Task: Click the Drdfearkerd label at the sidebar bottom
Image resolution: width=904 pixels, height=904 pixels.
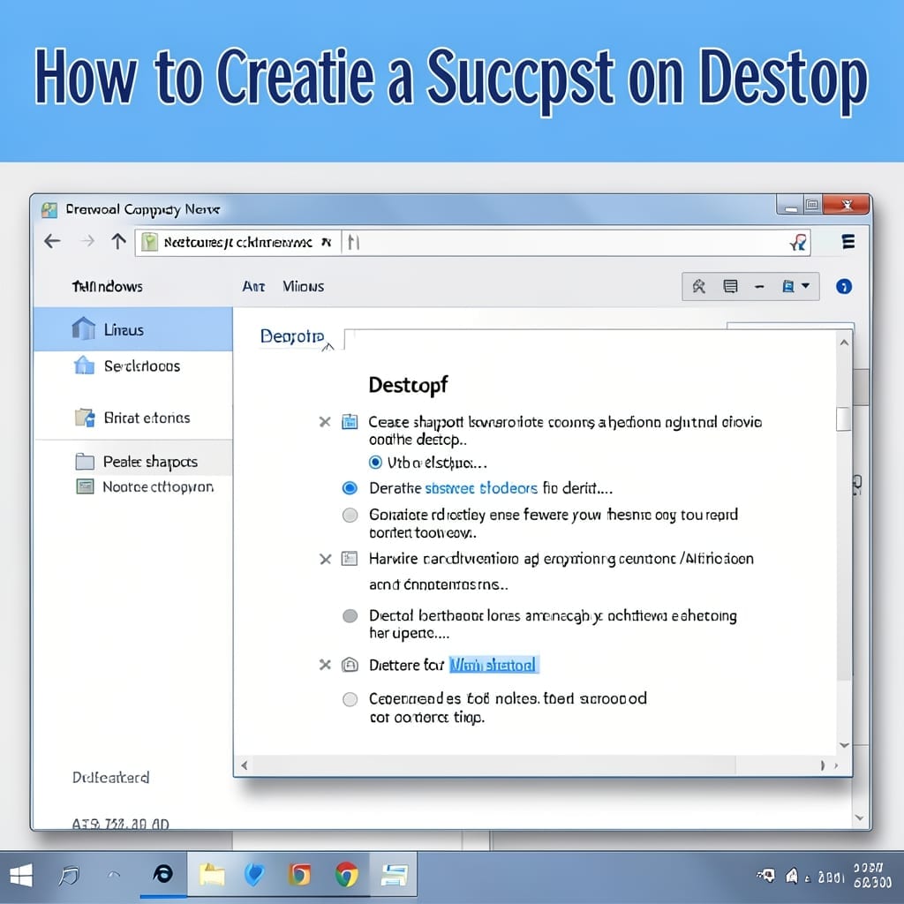Action: 110,777
